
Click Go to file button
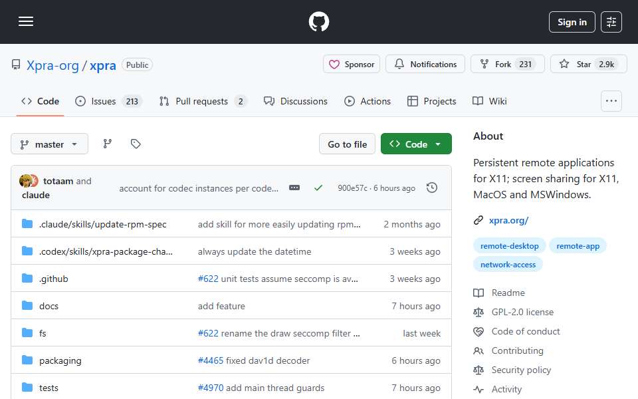coord(347,144)
